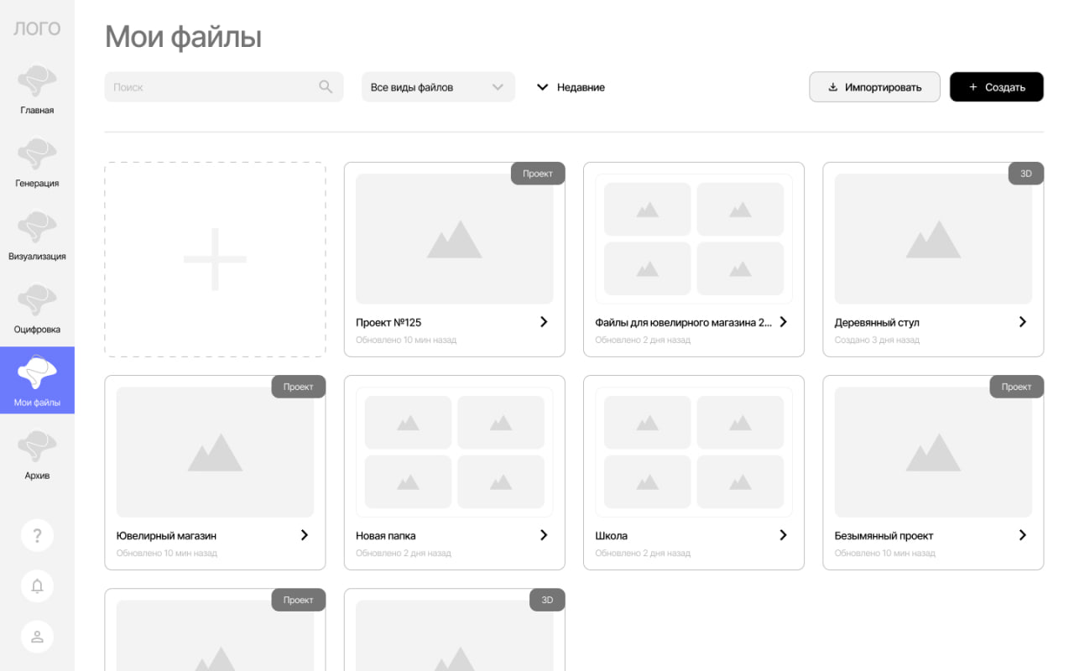1074x671 pixels.
Task: Click Проект №125 thumbnail image
Action: click(454, 239)
